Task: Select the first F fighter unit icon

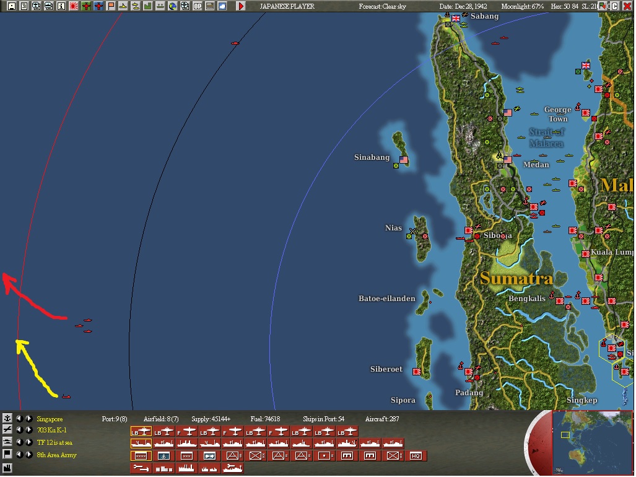Action: click(x=186, y=432)
